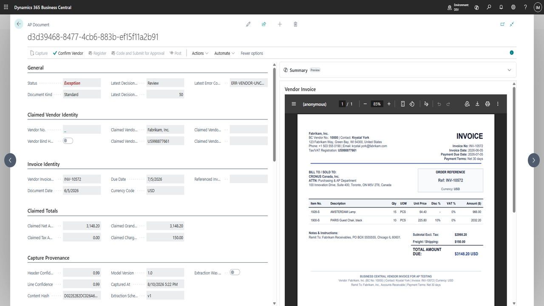544x306 pixels.
Task: Open the help question mark
Action: click(x=526, y=7)
